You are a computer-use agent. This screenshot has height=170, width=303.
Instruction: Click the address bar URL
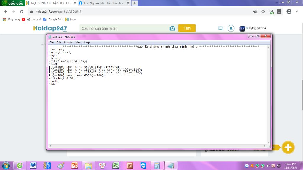click(58, 12)
